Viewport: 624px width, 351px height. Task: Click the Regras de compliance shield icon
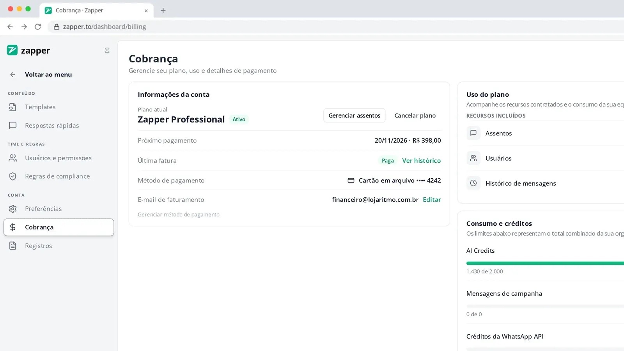click(x=13, y=176)
